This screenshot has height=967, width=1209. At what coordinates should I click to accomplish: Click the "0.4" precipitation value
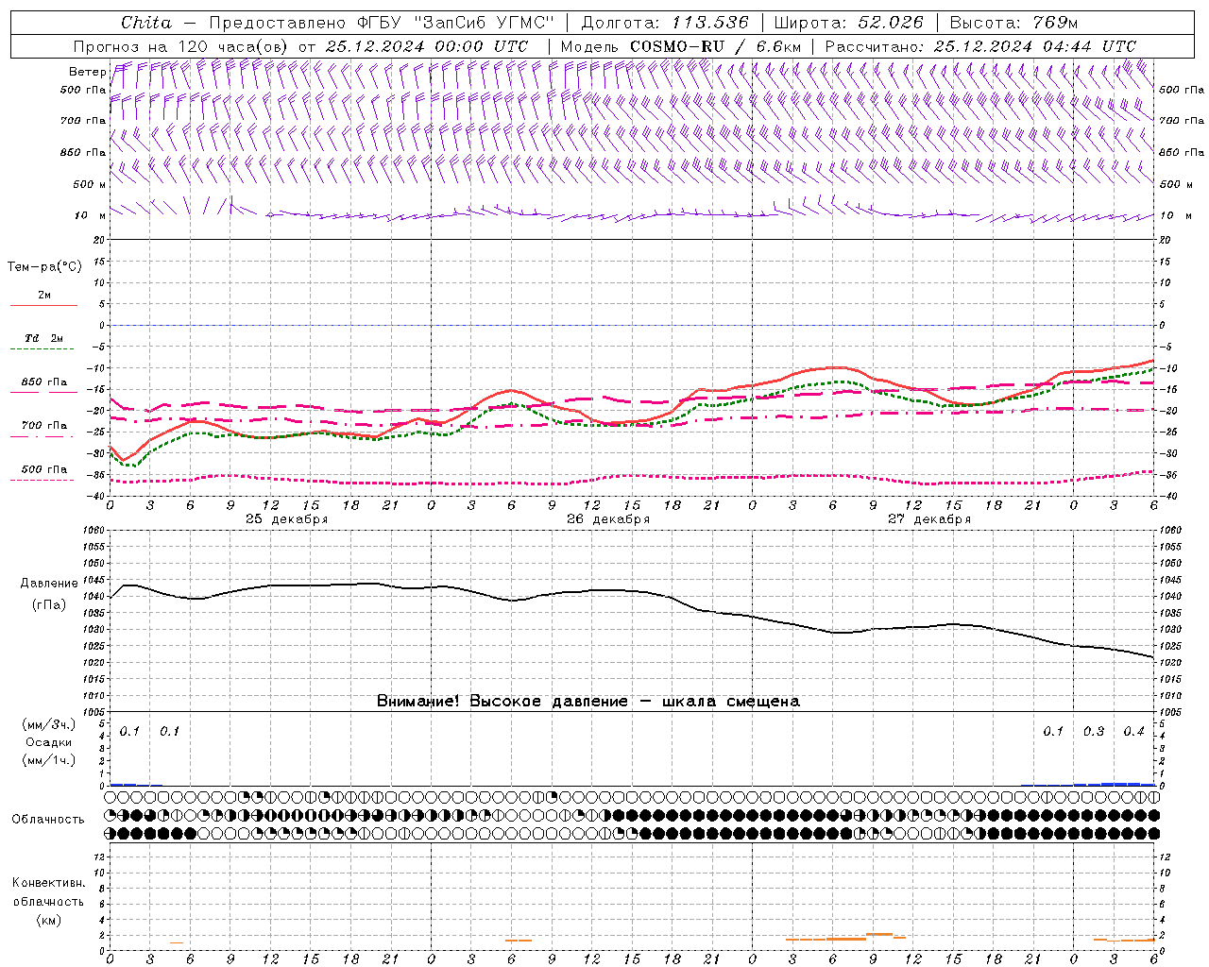tap(1133, 732)
